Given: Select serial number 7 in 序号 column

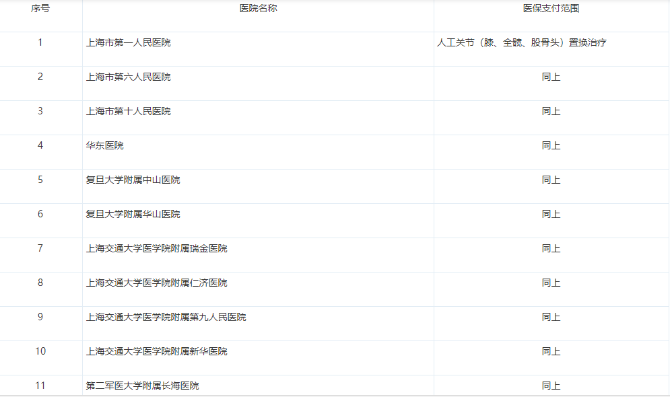Looking at the screenshot, I should (40, 249).
